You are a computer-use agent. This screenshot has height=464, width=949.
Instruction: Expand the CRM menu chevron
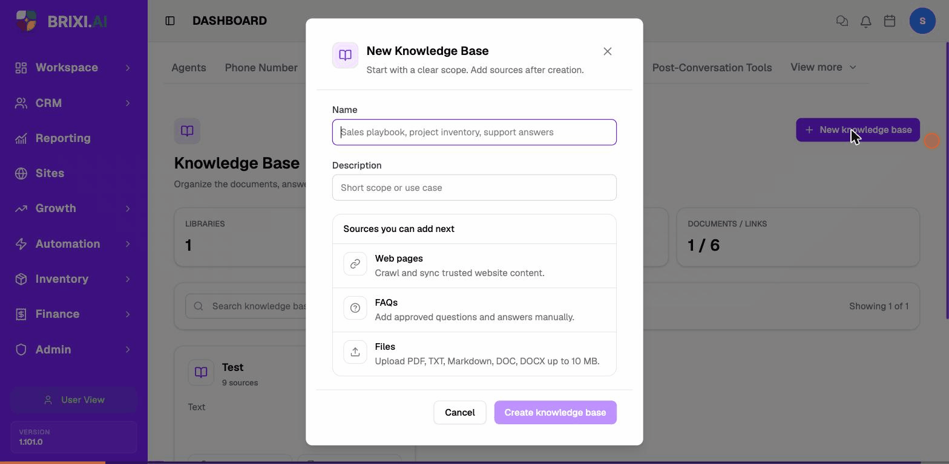(x=128, y=103)
